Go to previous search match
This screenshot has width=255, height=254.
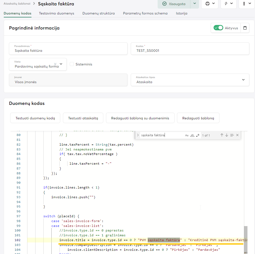(222, 135)
